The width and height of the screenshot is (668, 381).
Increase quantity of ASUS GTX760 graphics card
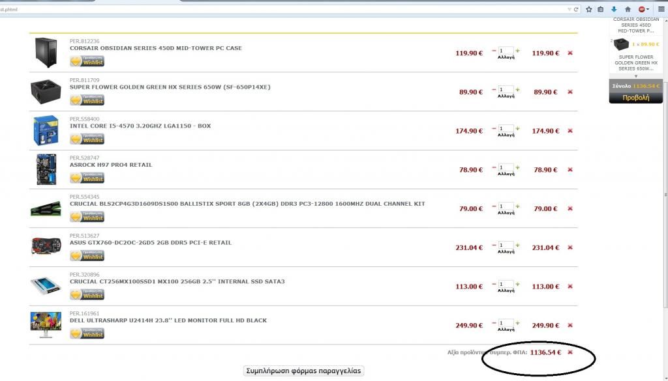pyautogui.click(x=518, y=245)
